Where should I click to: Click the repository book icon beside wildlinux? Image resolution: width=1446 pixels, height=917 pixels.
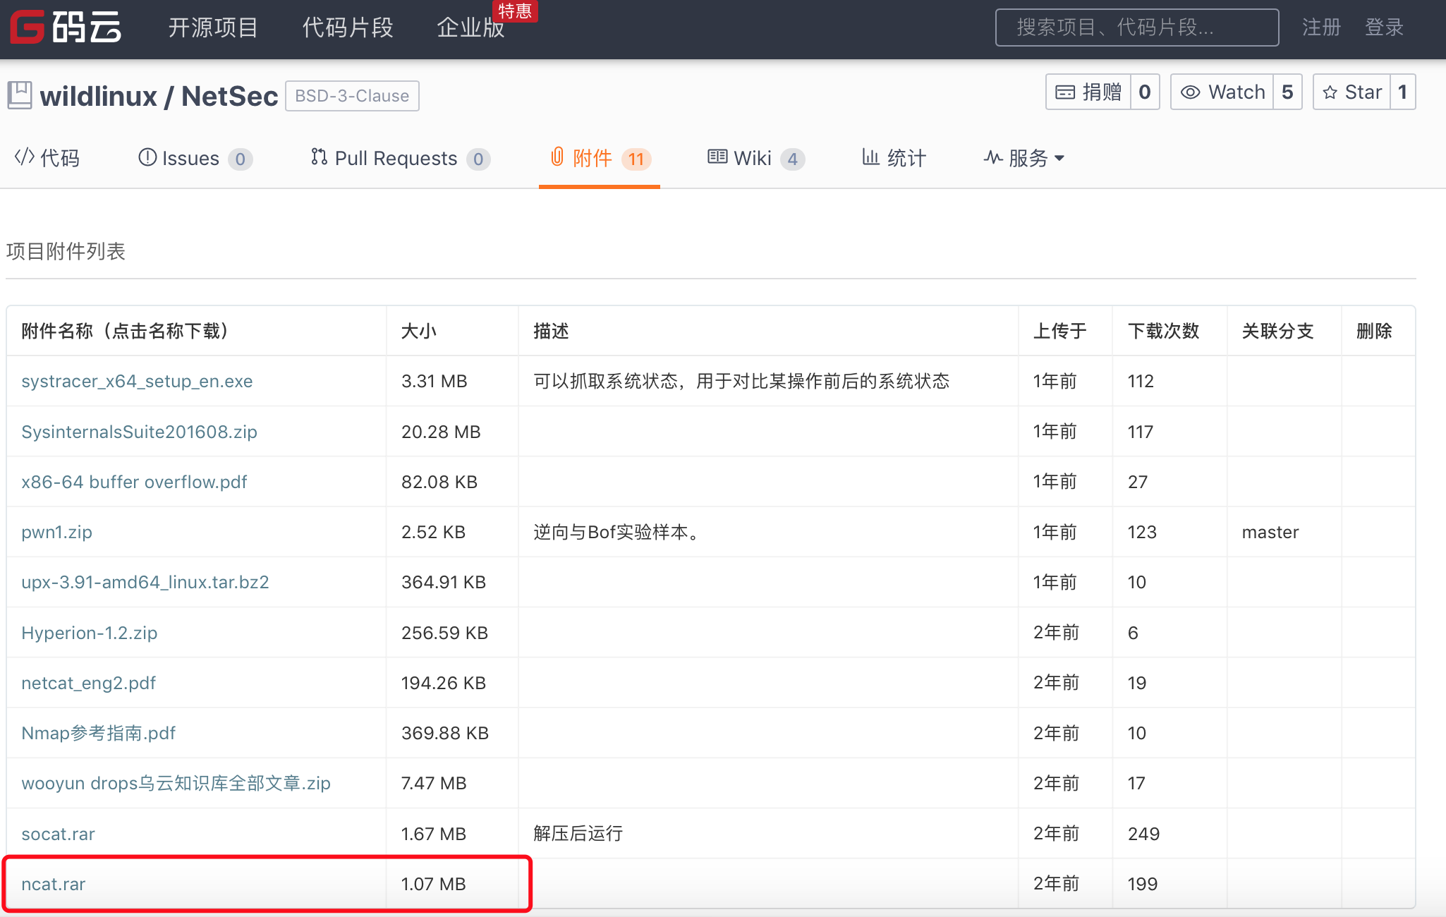pos(20,95)
